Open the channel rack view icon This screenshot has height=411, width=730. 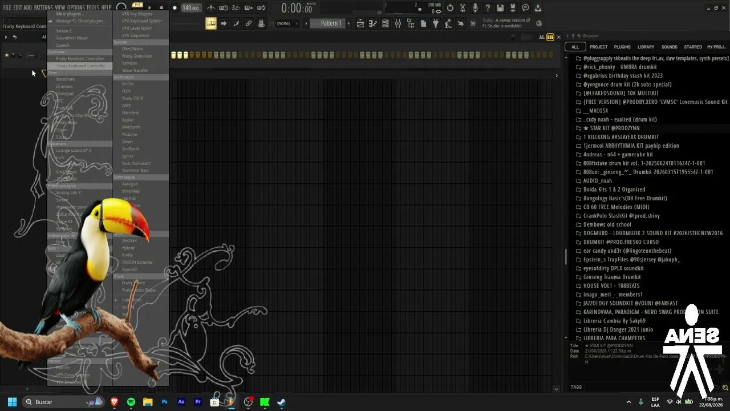tap(386, 23)
